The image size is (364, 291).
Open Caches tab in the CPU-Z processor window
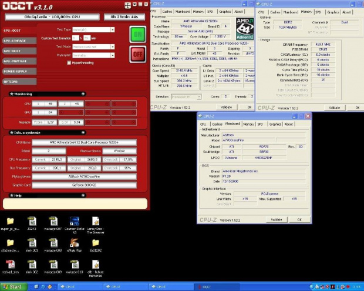coord(167,12)
